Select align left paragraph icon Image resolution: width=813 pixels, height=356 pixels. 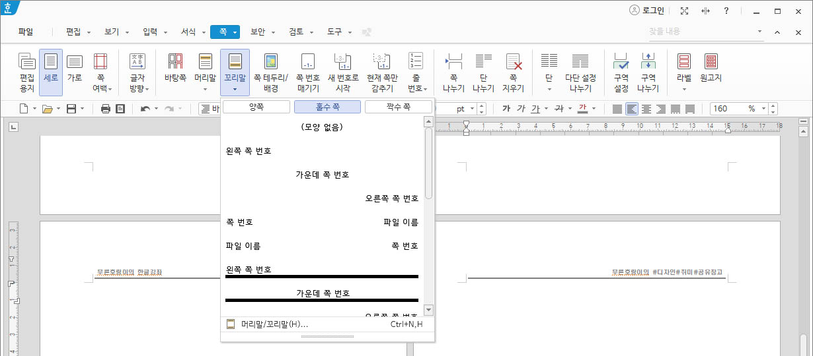(631, 109)
